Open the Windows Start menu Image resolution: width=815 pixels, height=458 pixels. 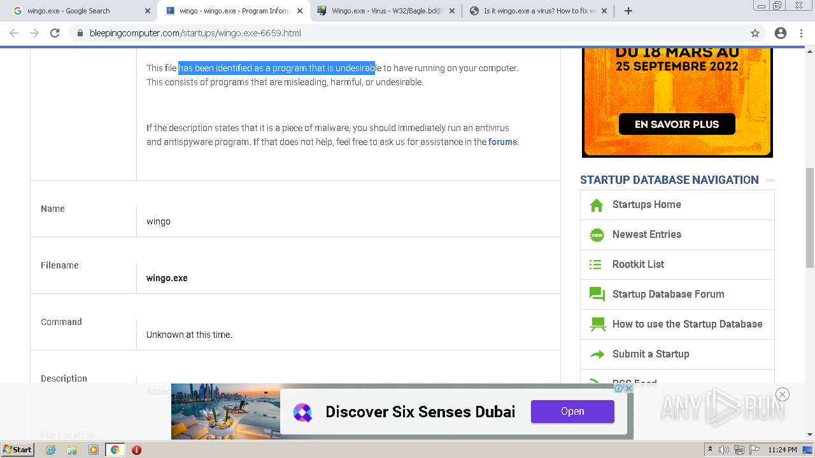(x=18, y=449)
